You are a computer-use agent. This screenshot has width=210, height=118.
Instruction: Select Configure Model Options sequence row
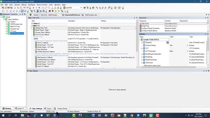click(x=173, y=30)
